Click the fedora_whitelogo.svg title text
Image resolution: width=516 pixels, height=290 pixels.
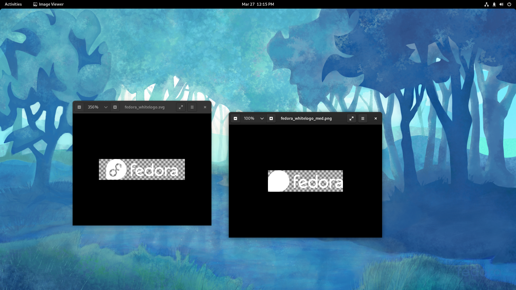tap(145, 107)
